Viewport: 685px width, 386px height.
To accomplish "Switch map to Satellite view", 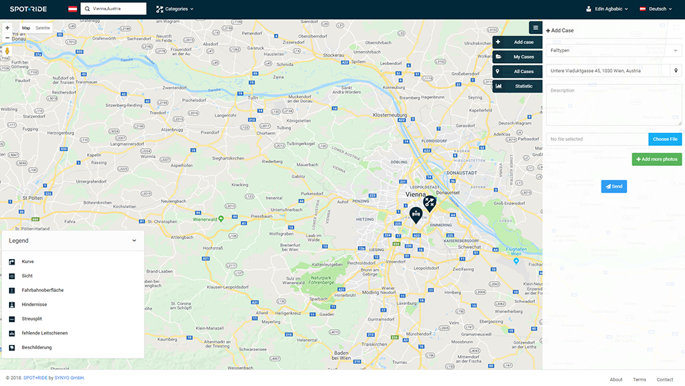I will tap(43, 28).
